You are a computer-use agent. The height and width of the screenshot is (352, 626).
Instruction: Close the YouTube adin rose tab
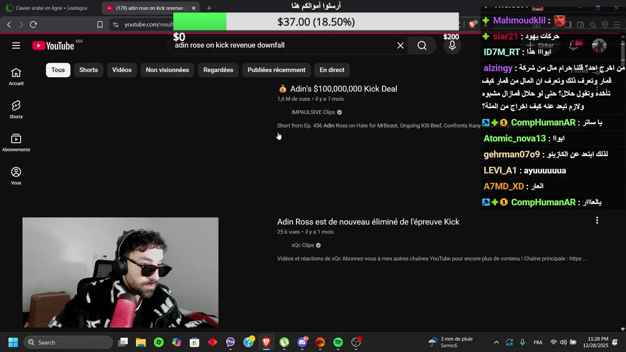coord(193,8)
